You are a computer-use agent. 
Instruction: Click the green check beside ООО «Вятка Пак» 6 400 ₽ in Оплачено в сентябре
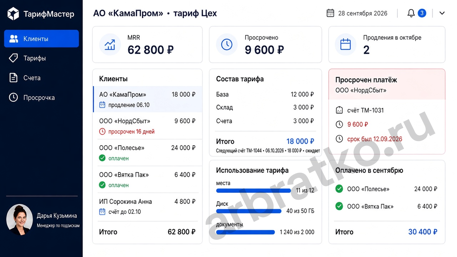click(339, 206)
